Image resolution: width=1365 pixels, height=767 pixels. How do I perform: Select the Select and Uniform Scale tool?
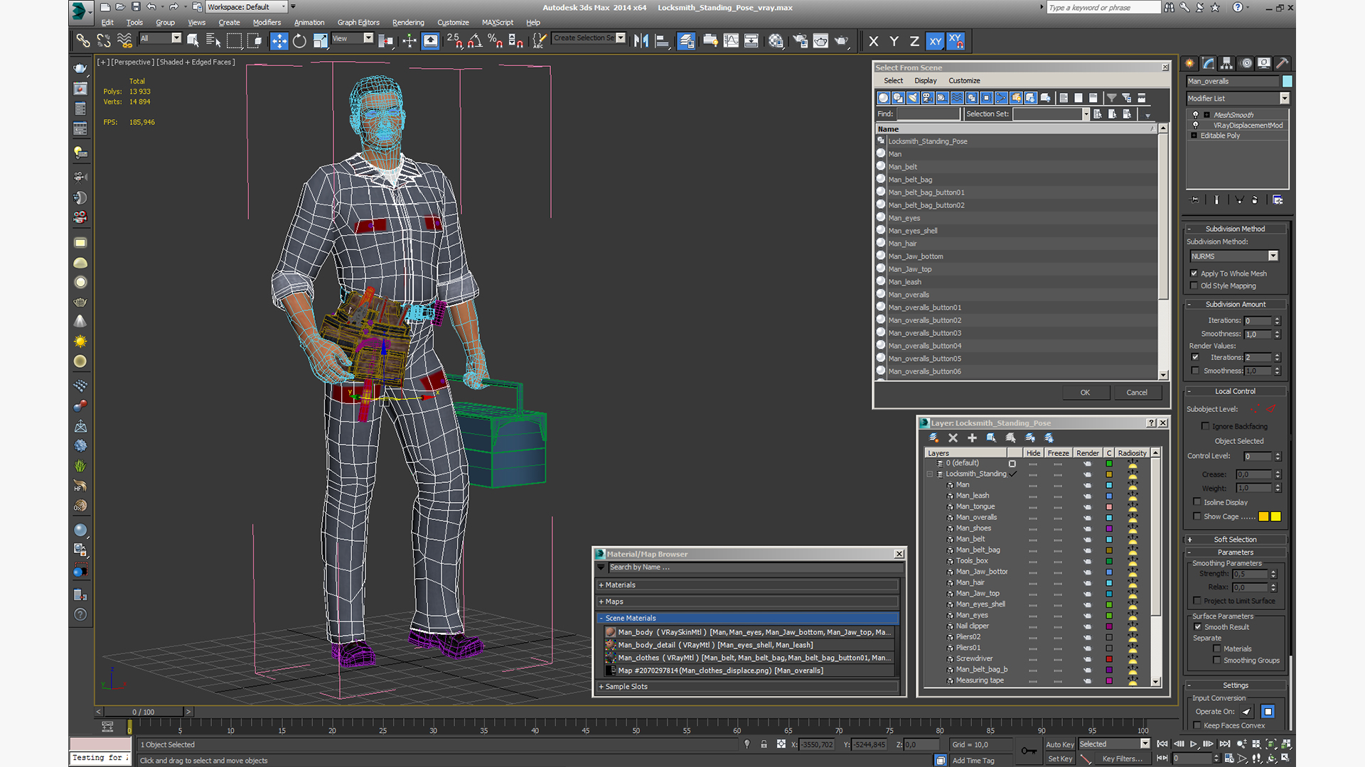pyautogui.click(x=320, y=41)
